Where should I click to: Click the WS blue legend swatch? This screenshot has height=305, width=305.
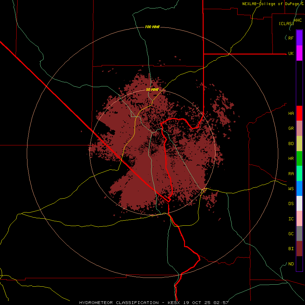coord(299,188)
